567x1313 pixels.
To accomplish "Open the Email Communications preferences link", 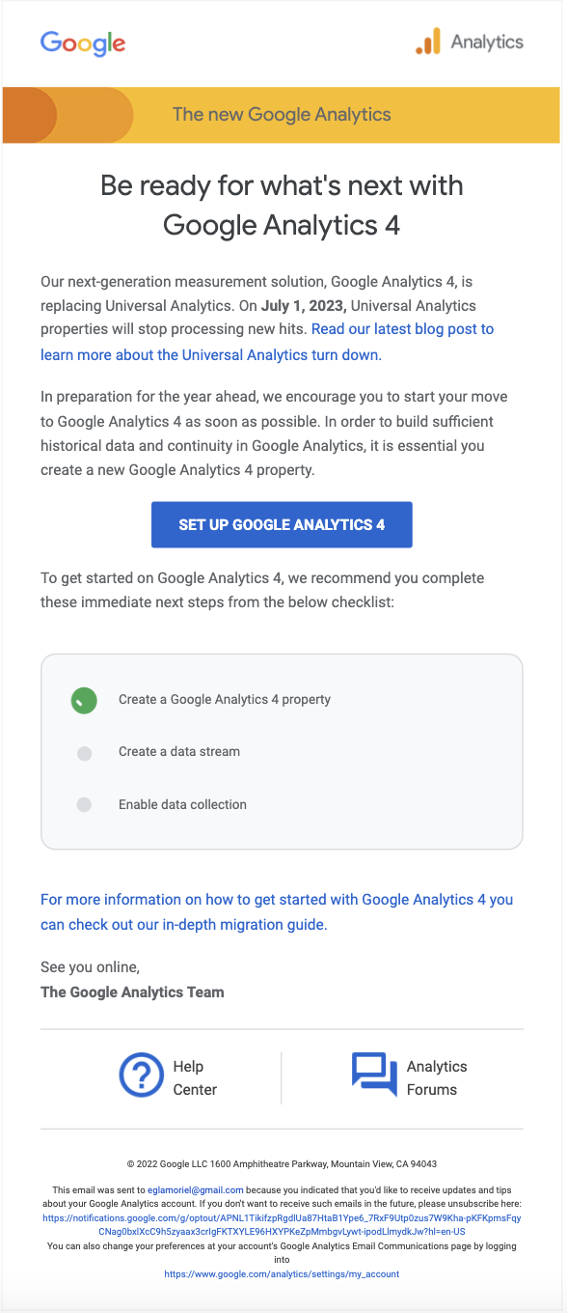I will tap(282, 1273).
